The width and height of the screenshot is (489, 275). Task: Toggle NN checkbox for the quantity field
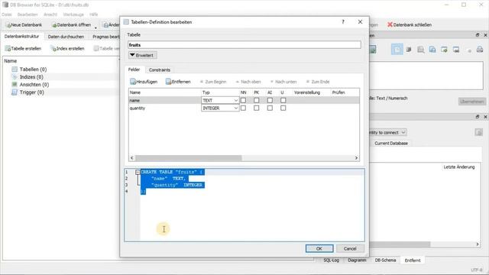243,108
